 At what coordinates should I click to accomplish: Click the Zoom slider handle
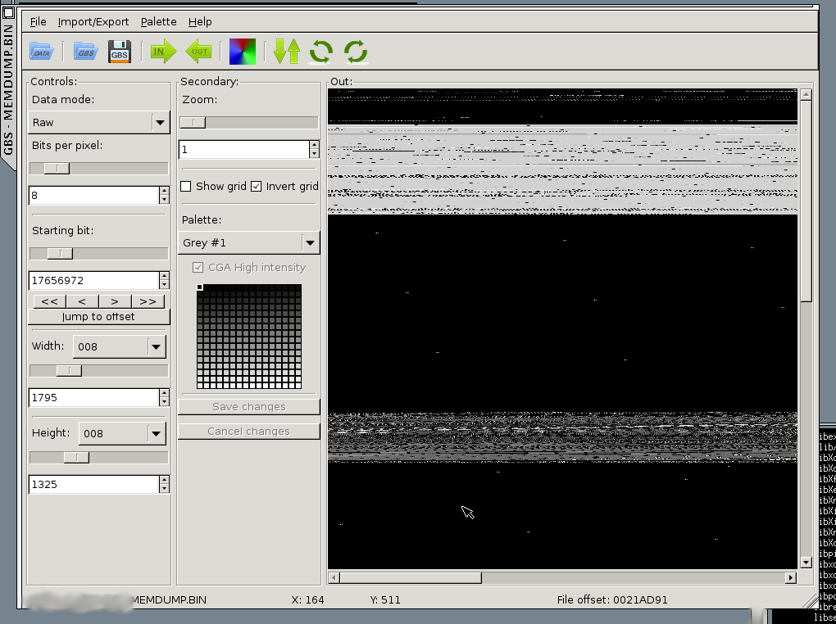pyautogui.click(x=194, y=122)
